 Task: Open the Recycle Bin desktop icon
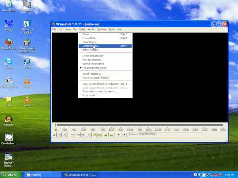[9, 6]
